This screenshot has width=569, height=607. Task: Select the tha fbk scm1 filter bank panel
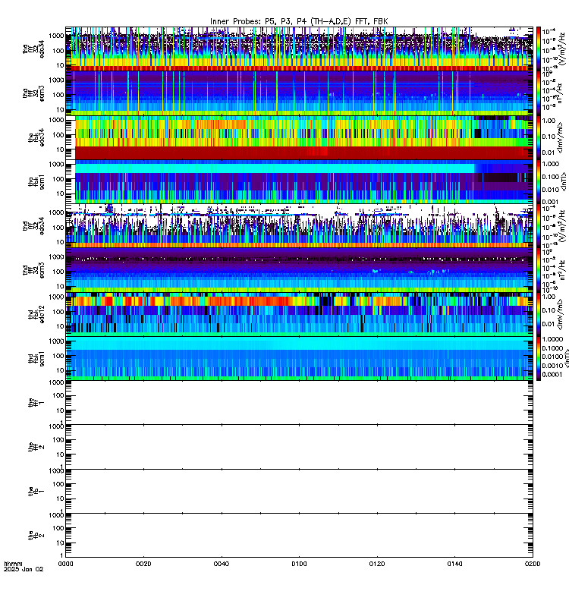click(x=299, y=181)
